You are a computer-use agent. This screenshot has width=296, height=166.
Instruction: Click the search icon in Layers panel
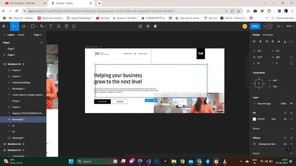coord(4,35)
